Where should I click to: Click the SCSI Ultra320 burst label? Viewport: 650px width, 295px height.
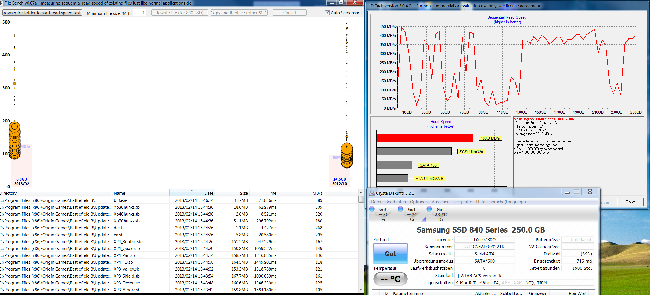click(471, 152)
